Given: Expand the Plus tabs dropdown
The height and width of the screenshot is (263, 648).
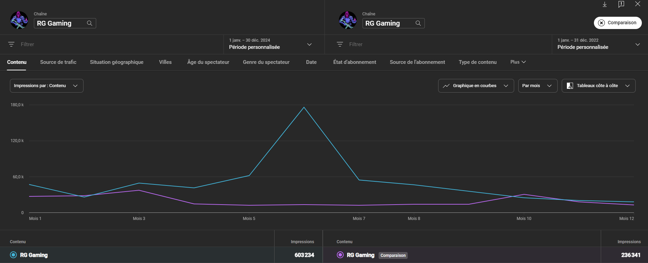Looking at the screenshot, I should tap(518, 62).
